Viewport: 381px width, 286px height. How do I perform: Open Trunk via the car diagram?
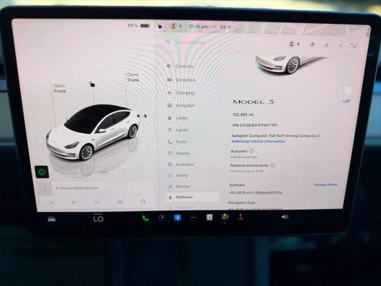click(133, 77)
